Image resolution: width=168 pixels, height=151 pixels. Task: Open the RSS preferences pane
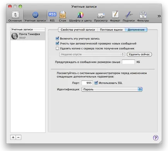[x=52, y=16]
